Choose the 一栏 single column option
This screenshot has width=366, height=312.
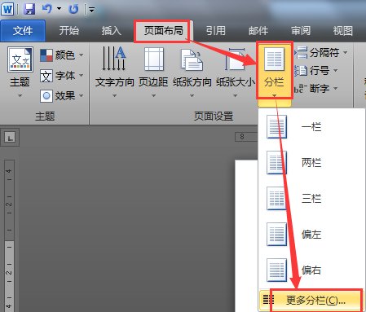[x=311, y=126]
